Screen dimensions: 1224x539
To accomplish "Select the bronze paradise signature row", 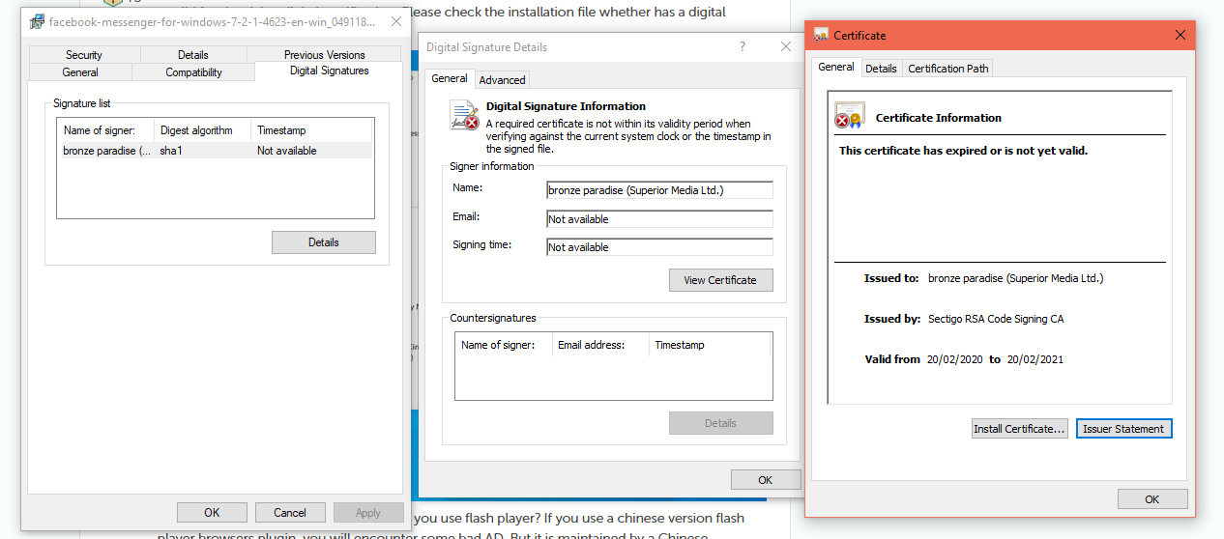I will click(x=215, y=151).
